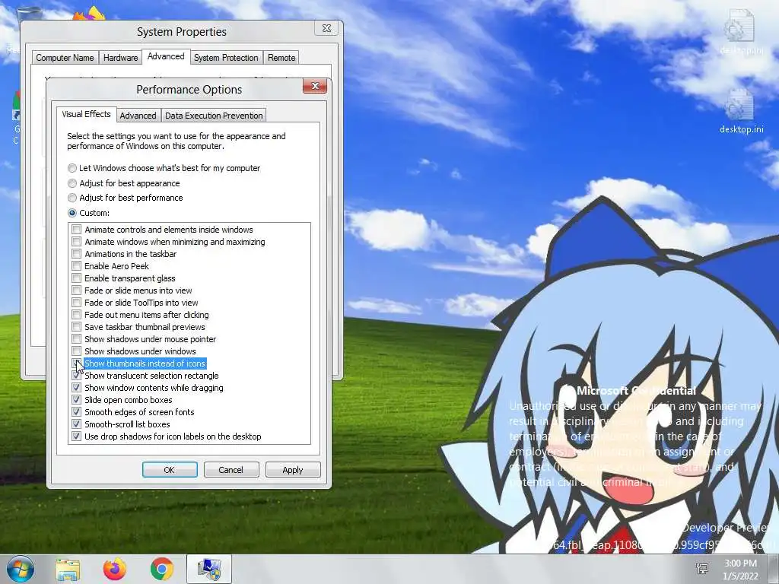Uncheck Slide open combo boxes
Viewport: 779px width, 584px height.
[x=77, y=400]
